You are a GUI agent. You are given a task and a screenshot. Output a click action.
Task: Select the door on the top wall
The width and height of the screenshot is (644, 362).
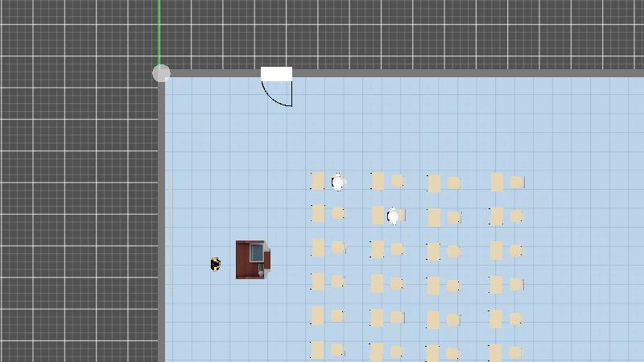click(x=276, y=74)
